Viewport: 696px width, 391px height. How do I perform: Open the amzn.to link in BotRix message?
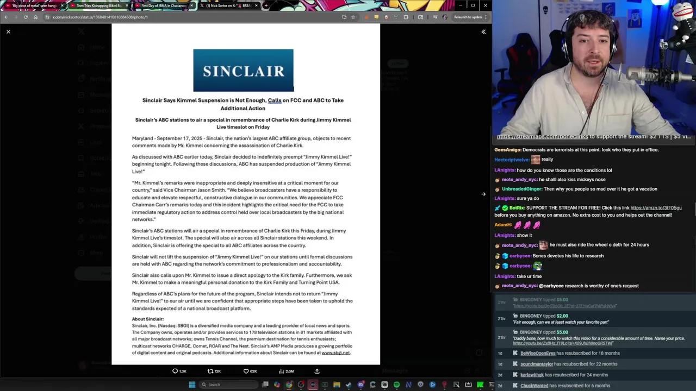[656, 208]
